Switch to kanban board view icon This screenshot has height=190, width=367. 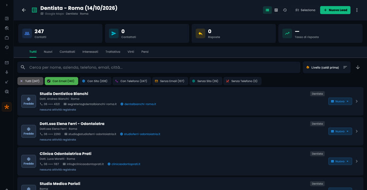[276, 10]
